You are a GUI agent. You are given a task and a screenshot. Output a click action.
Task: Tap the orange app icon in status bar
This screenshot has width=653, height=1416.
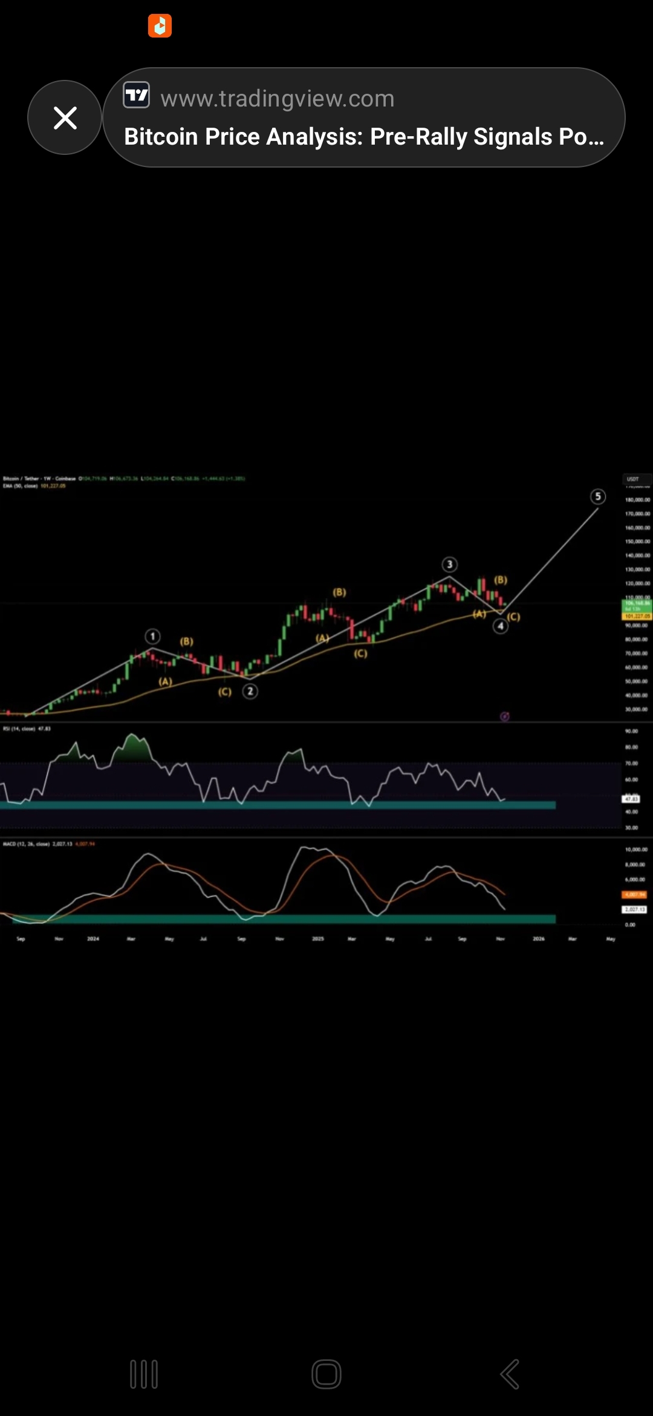(160, 25)
